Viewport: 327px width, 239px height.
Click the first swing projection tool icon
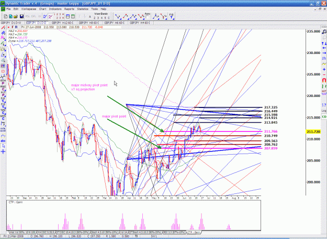pos(118,16)
